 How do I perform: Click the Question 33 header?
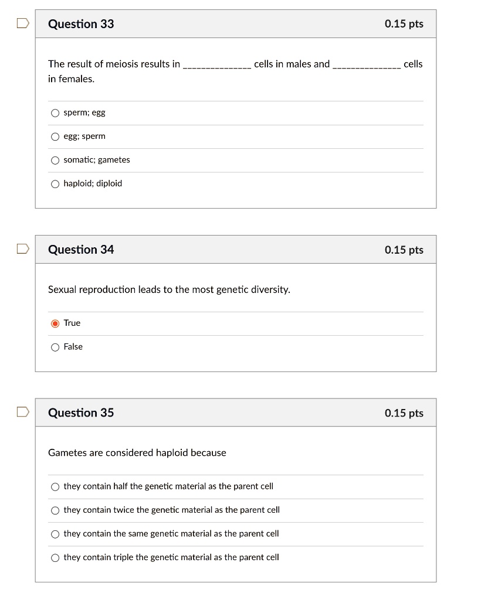[82, 25]
